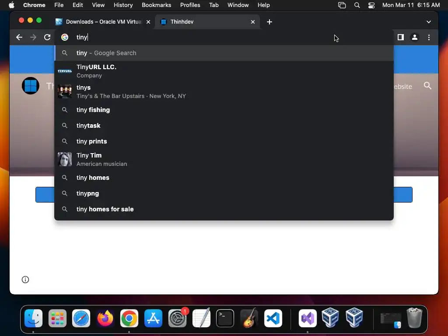448x336 pixels.
Task: Select the Tiny Tim musician suggestion
Action: tap(224, 159)
